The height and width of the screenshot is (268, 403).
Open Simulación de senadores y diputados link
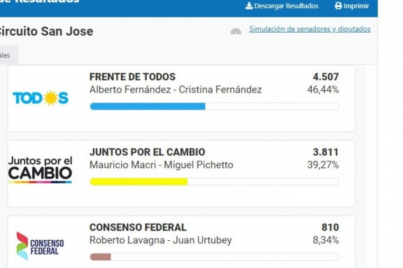(x=310, y=29)
